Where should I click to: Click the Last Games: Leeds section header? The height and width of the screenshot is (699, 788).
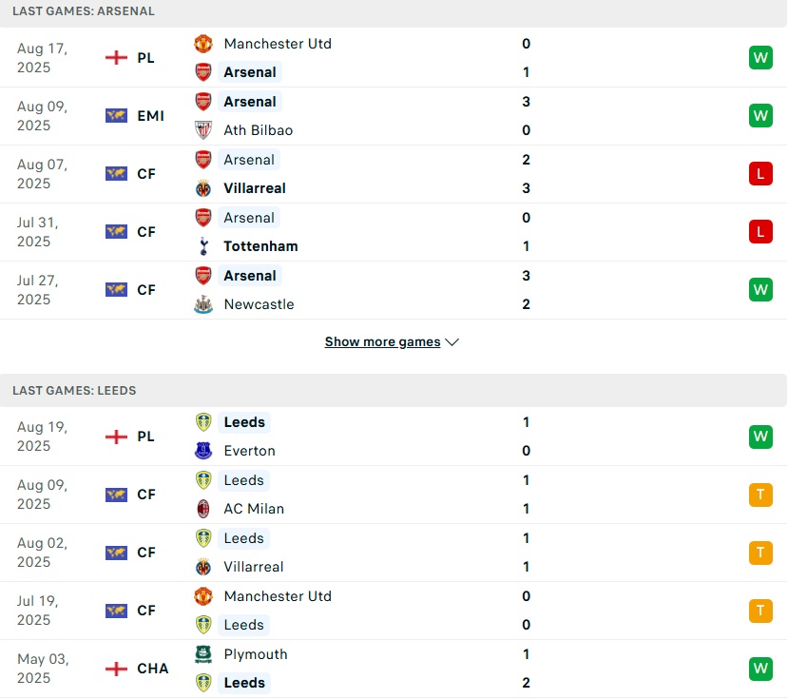click(74, 391)
